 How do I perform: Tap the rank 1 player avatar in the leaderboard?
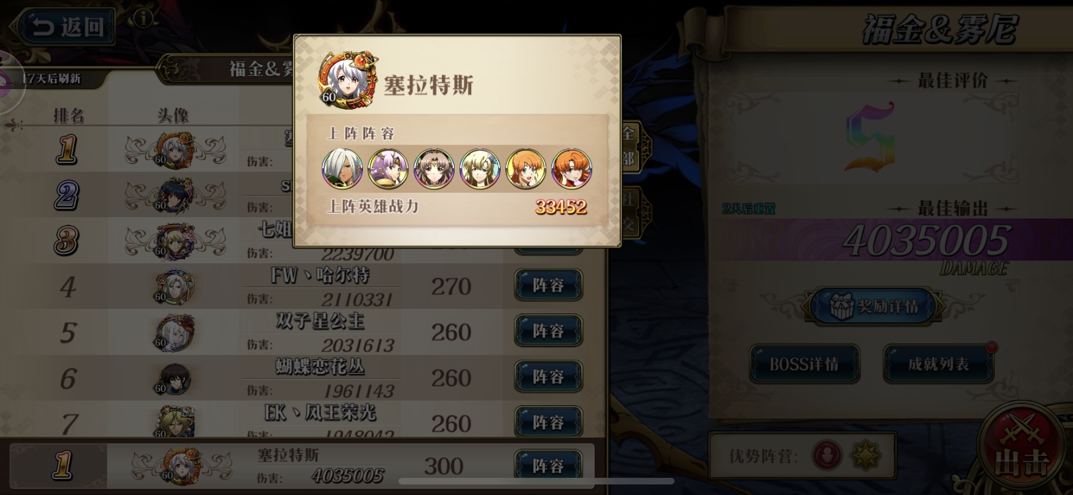(x=174, y=150)
